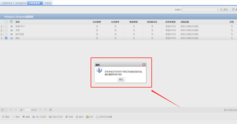237x124 pixels.
Task: Click the 增加 plus icon in bottom toolbar
Action: pyautogui.click(x=3, y=117)
